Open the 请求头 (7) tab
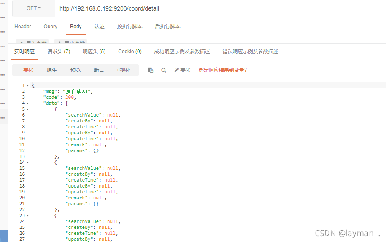The width and height of the screenshot is (386, 242). tap(59, 52)
